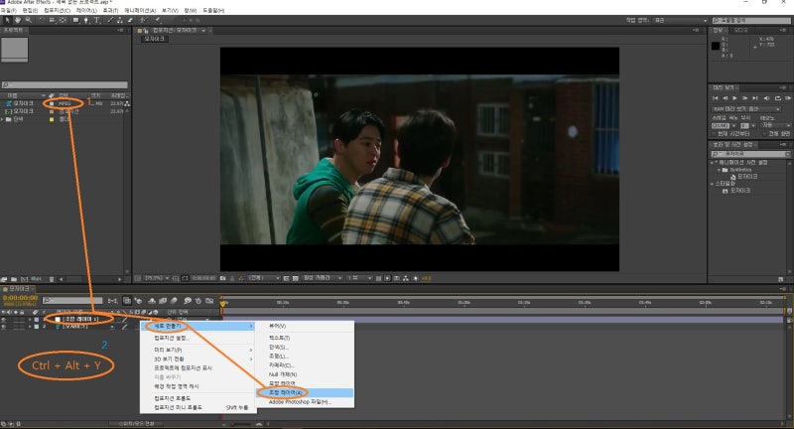This screenshot has width=794, height=429.
Task: Step to next frame in Preview panel
Action: [745, 98]
